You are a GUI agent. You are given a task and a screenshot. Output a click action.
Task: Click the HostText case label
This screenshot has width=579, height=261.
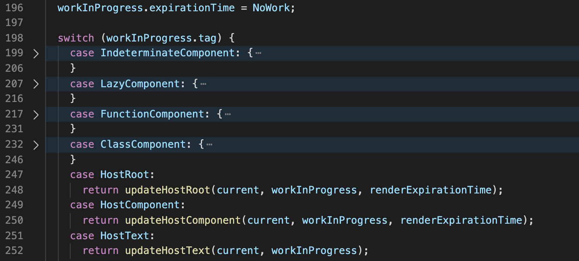point(124,235)
